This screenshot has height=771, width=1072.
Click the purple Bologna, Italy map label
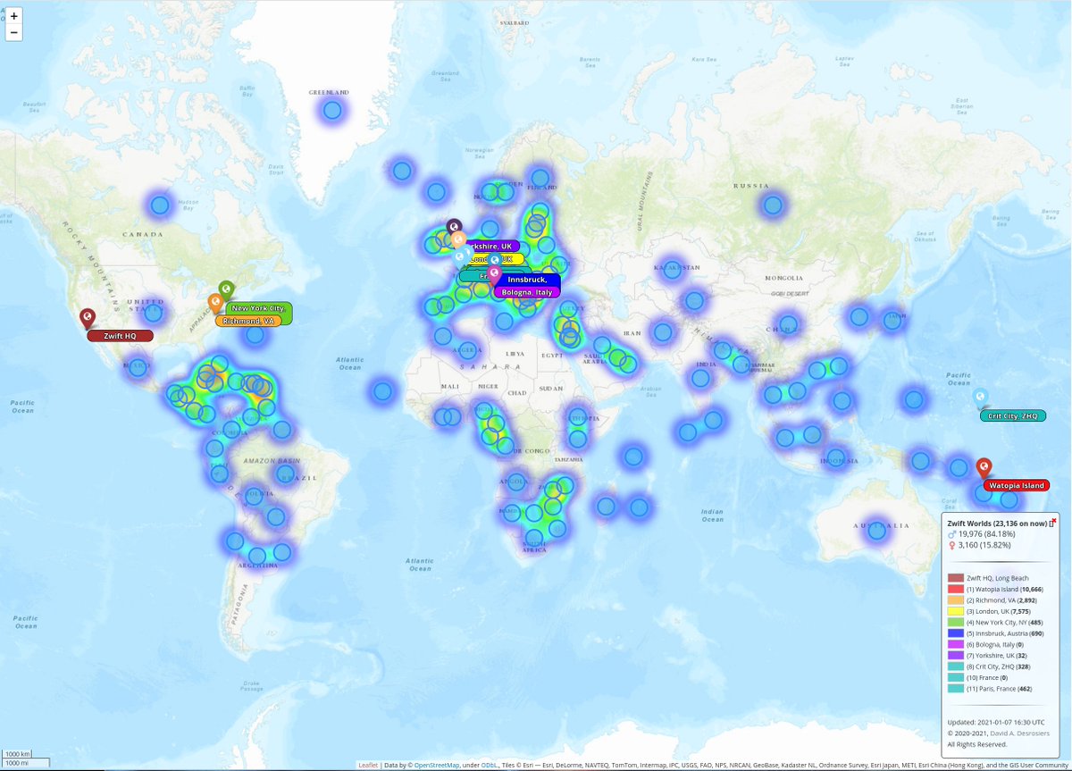[527, 292]
